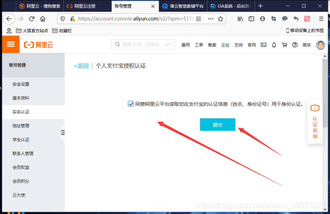The width and height of the screenshot is (330, 214).
Task: Click the browser forward arrow
Action: (21, 19)
